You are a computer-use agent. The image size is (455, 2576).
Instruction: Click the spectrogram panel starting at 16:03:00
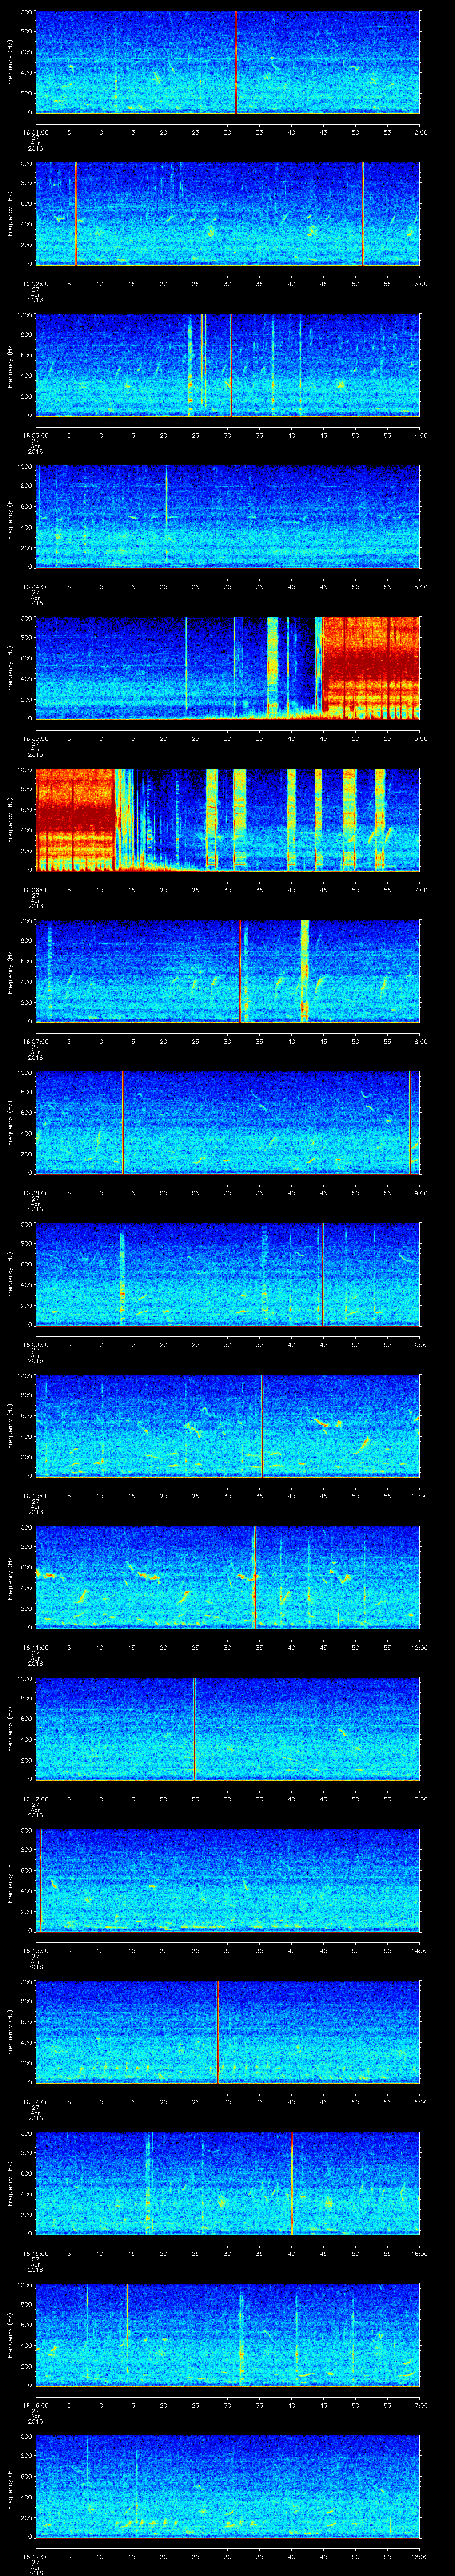227,365
